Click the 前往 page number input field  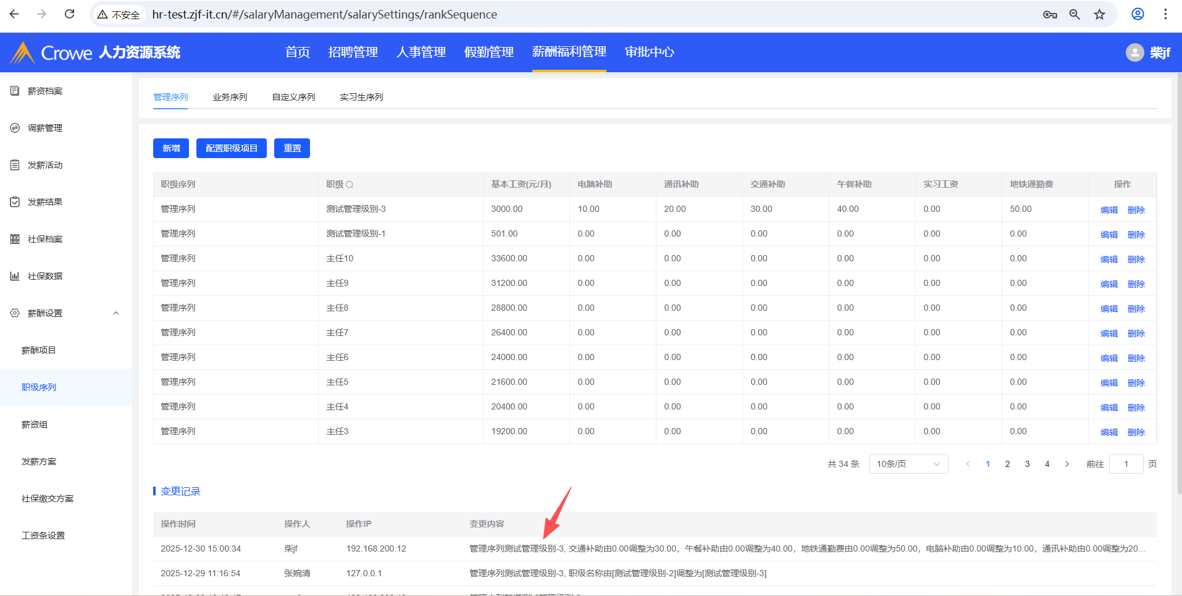(x=1126, y=464)
